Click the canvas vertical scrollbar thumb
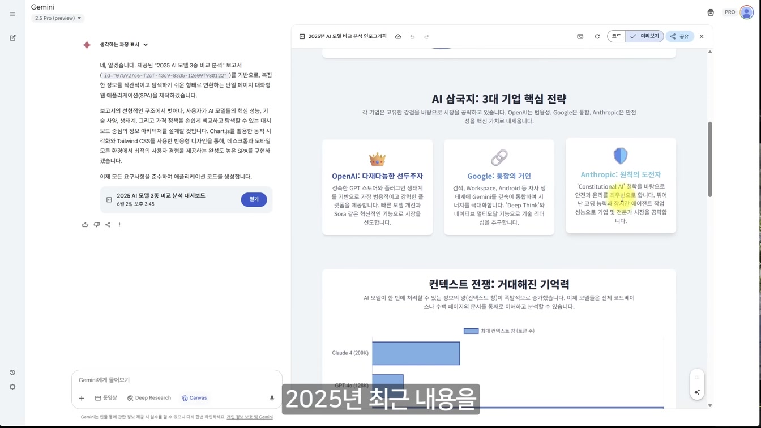The image size is (761, 428). (x=710, y=159)
